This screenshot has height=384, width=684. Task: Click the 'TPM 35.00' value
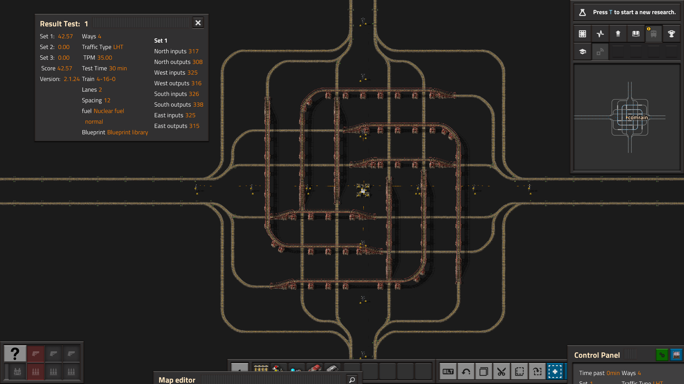(98, 58)
